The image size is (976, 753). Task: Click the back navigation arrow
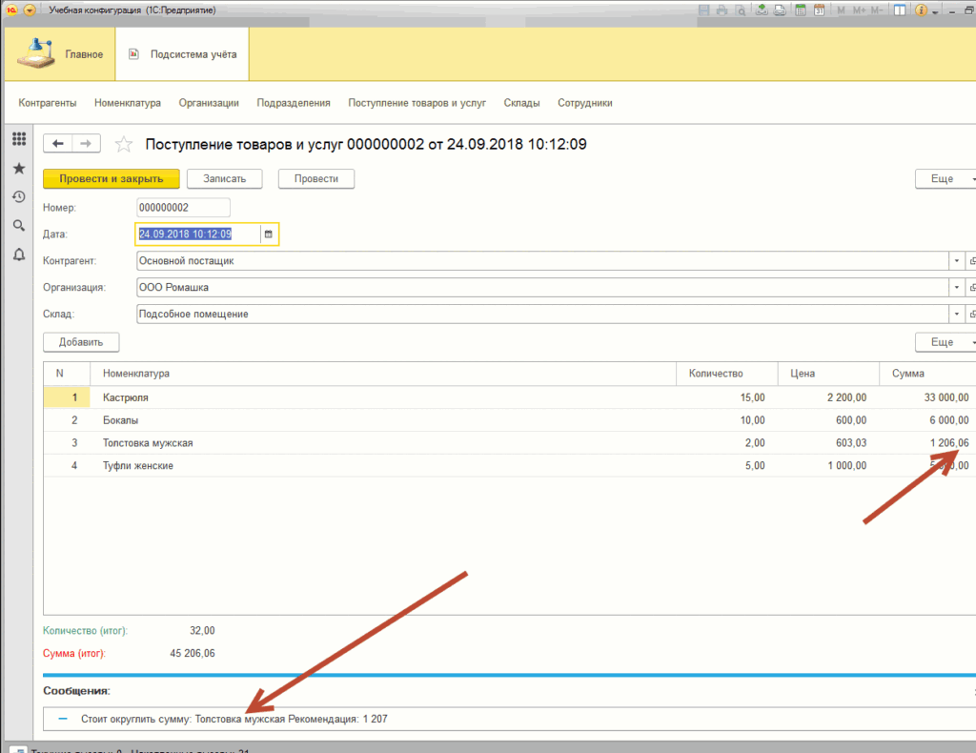[58, 143]
